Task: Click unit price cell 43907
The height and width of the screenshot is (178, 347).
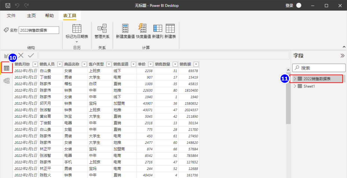Action: coord(145,103)
